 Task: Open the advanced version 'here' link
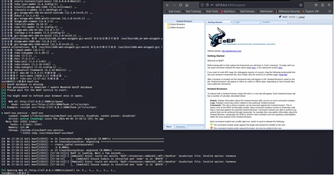pos(280,68)
